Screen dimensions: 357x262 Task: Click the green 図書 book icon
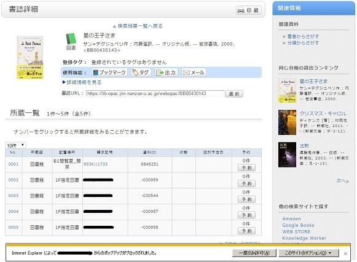[71, 41]
